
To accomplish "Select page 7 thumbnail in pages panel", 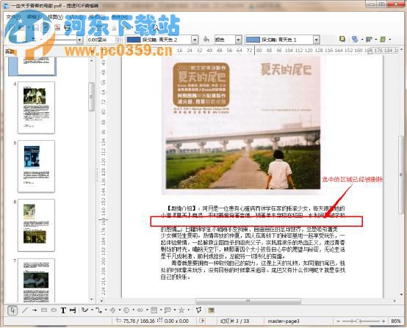I will click(x=36, y=280).
